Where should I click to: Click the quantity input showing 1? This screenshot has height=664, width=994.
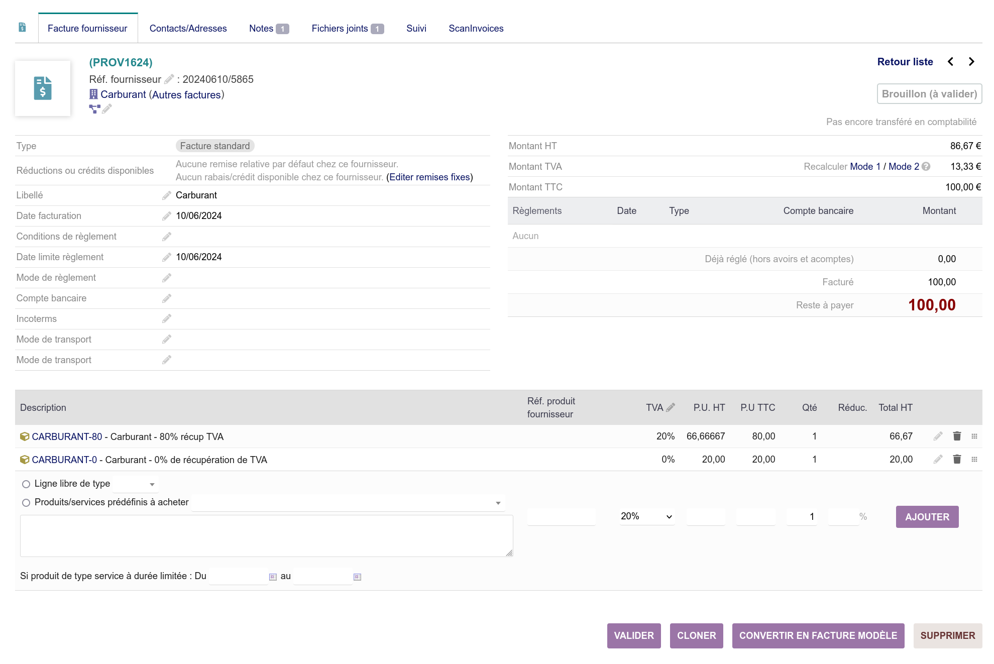(x=802, y=517)
